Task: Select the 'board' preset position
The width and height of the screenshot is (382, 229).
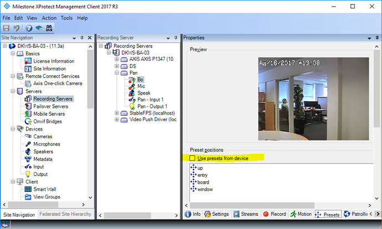Action: pyautogui.click(x=203, y=183)
